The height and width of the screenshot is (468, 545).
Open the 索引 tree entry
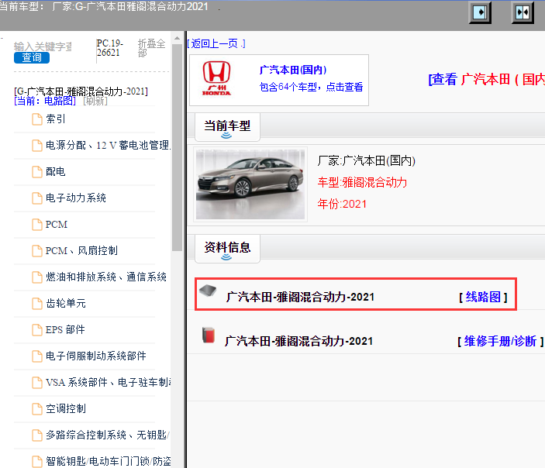[x=56, y=119]
